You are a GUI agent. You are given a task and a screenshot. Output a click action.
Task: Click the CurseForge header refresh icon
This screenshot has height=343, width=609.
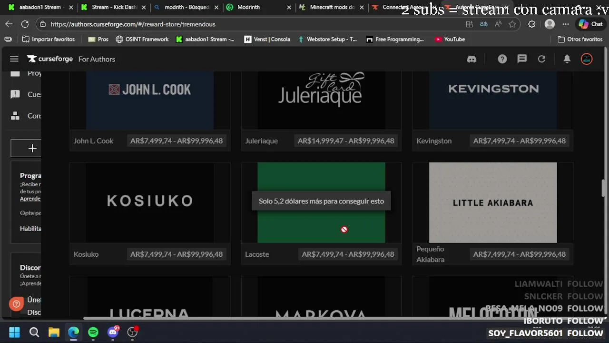[541, 59]
